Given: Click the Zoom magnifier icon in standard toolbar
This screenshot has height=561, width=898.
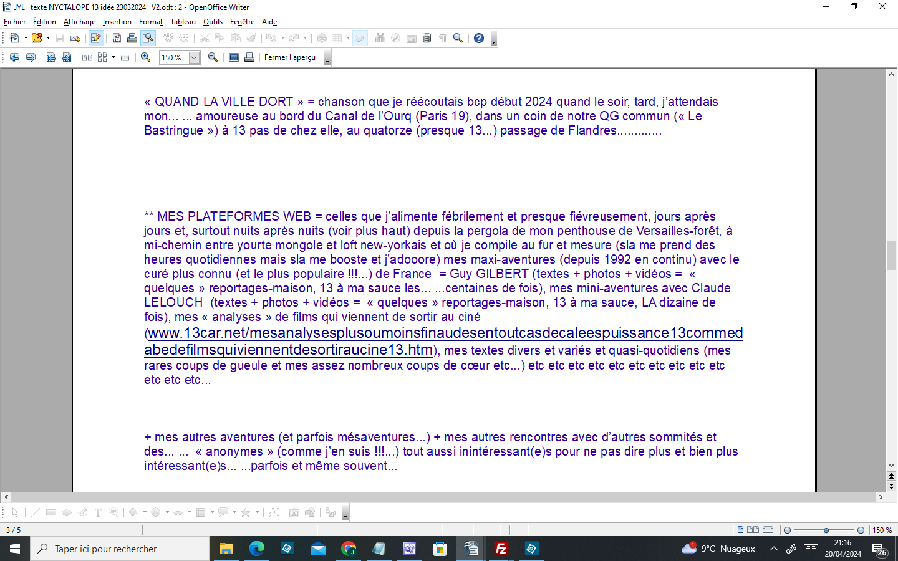Looking at the screenshot, I should pyautogui.click(x=458, y=38).
